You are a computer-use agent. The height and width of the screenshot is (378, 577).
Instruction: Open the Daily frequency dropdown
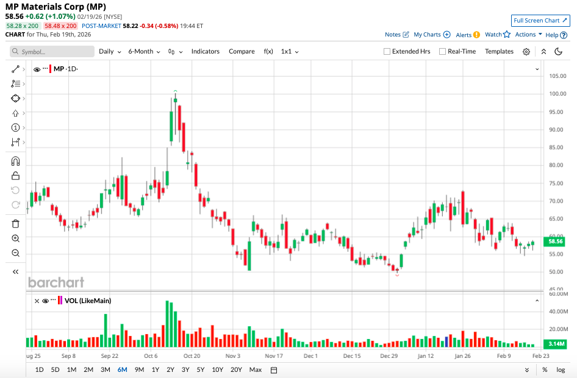(x=110, y=52)
